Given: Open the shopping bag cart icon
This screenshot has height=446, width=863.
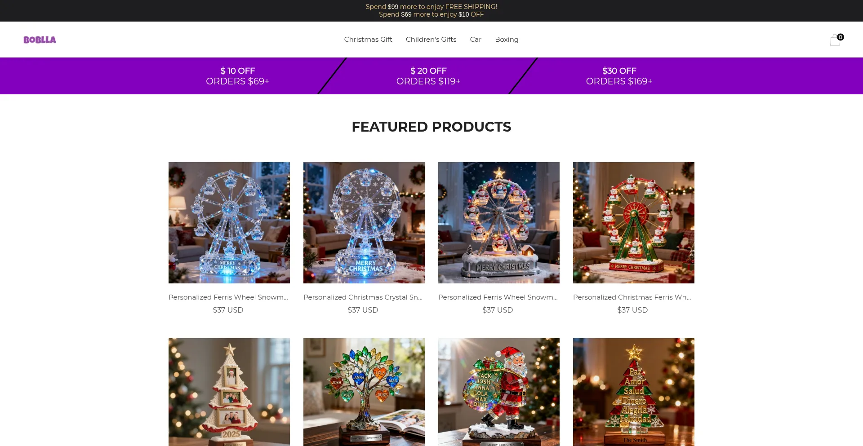Looking at the screenshot, I should [x=836, y=40].
